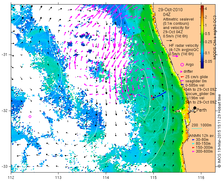Click the colorbar tick value 0.1
The width and height of the screenshot is (223, 181).
pos(207,53)
